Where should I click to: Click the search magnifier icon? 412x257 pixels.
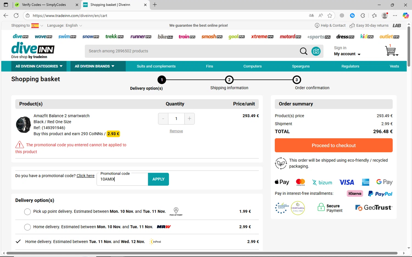click(304, 51)
